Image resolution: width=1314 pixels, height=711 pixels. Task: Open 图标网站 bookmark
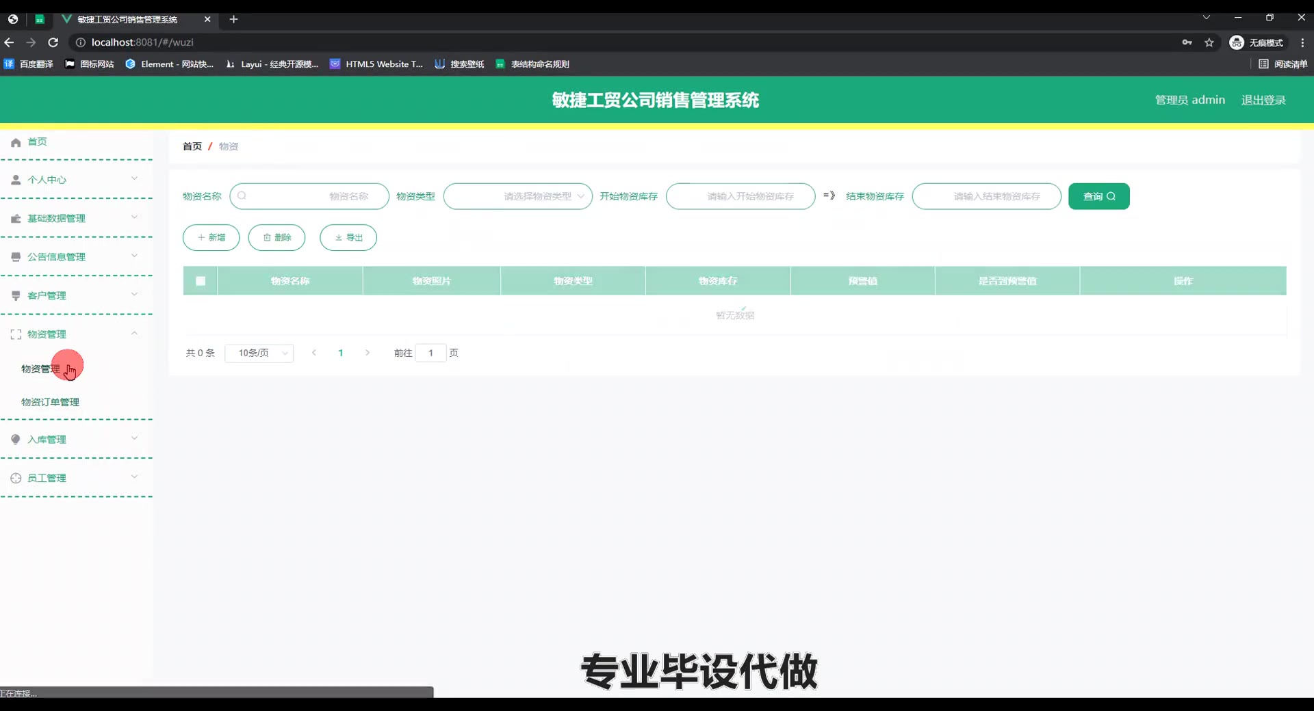coord(90,64)
